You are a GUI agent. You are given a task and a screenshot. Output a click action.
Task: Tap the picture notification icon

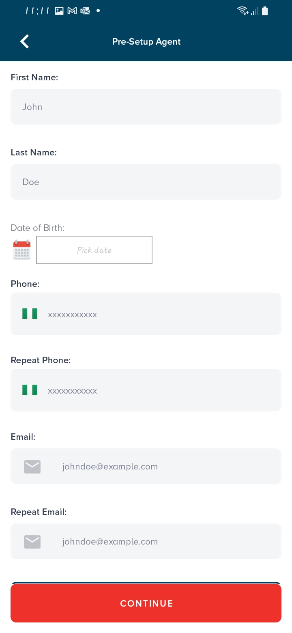click(59, 11)
